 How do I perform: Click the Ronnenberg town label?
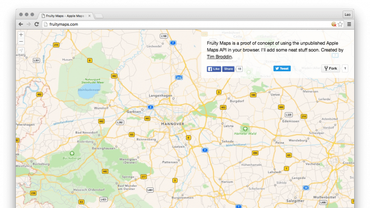[x=146, y=139]
